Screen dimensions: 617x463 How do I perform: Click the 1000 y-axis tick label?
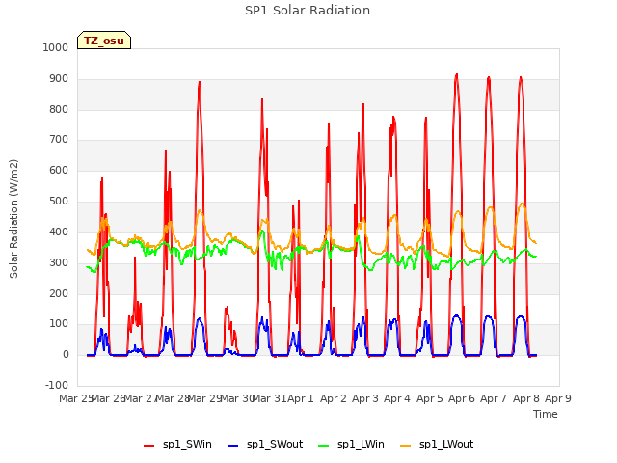[56, 47]
